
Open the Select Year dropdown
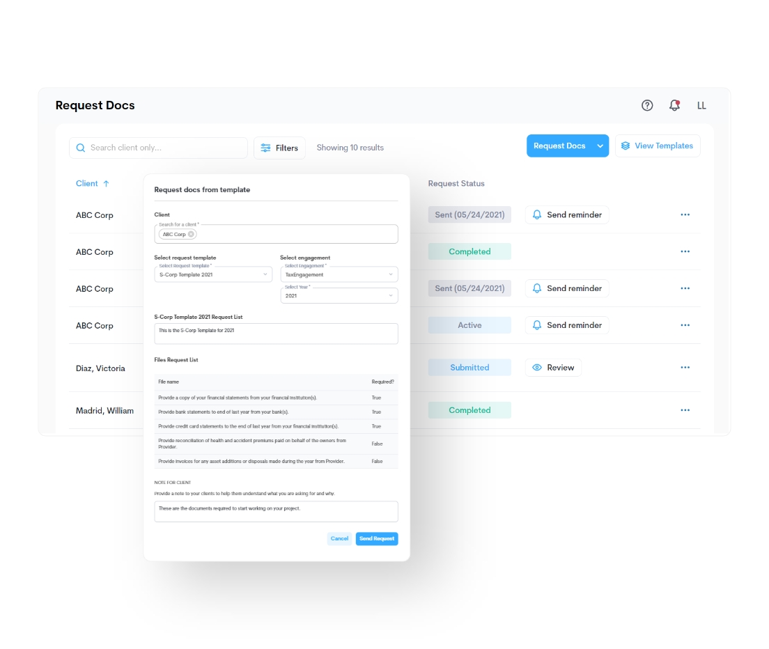(339, 296)
